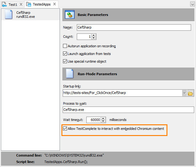Click the 'Script line:' label
This screenshot has width=196, height=167.
pyautogui.click(x=25, y=162)
